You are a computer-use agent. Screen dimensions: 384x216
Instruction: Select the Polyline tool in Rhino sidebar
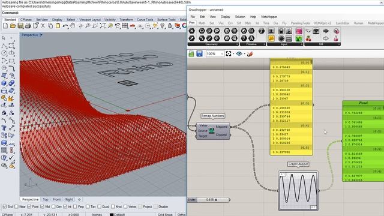(4, 46)
